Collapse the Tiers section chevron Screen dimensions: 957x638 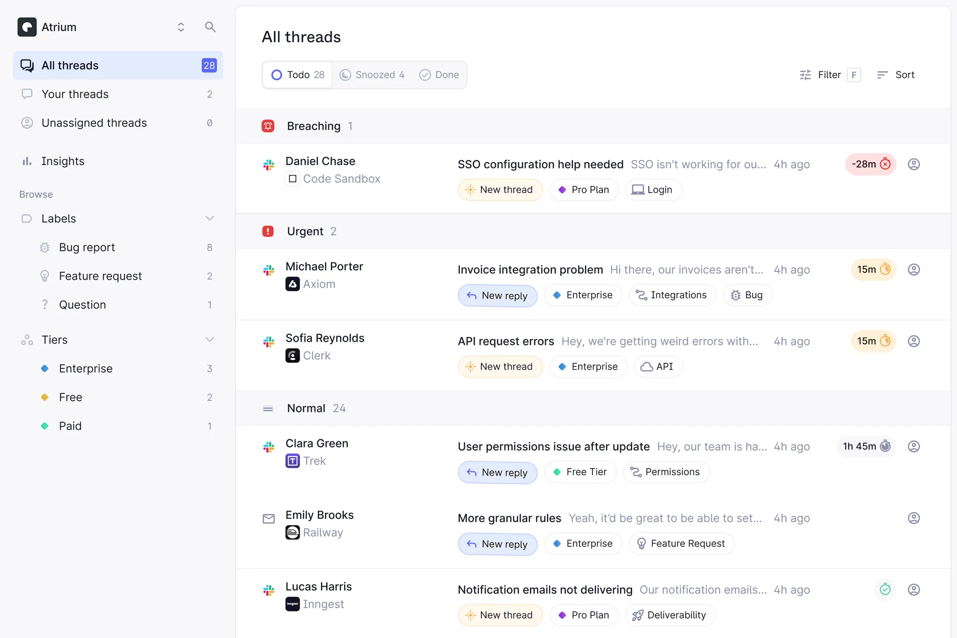[210, 339]
